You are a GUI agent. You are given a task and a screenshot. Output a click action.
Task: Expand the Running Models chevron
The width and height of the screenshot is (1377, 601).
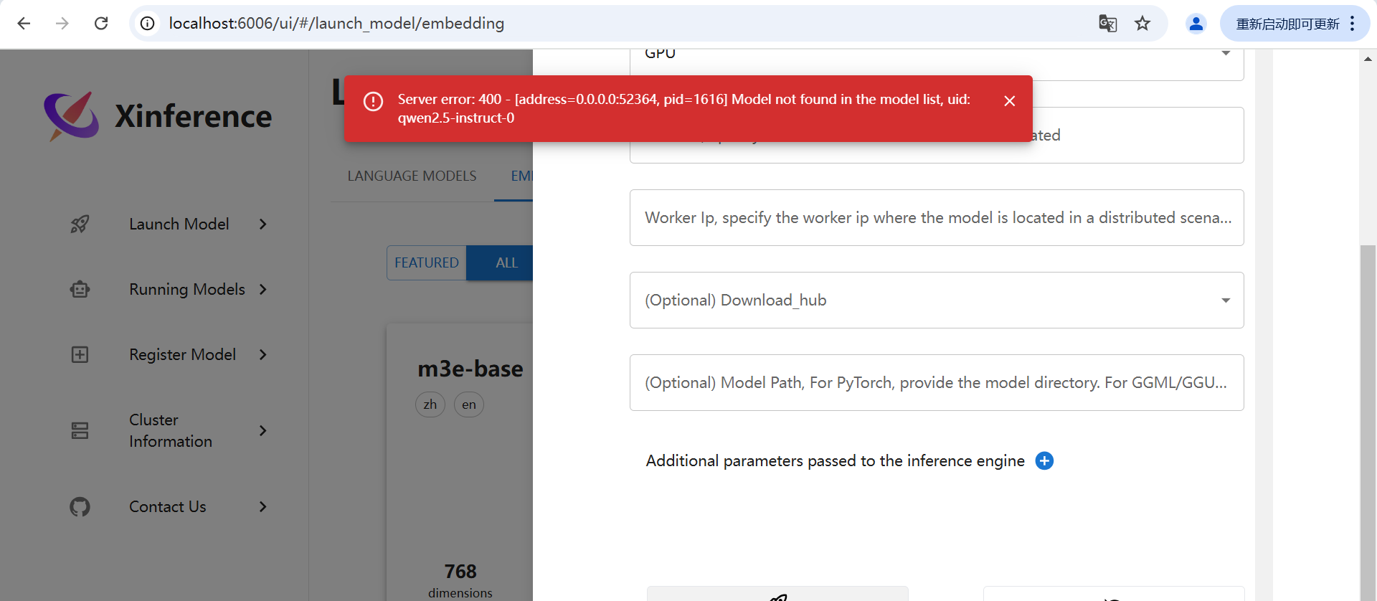click(263, 290)
